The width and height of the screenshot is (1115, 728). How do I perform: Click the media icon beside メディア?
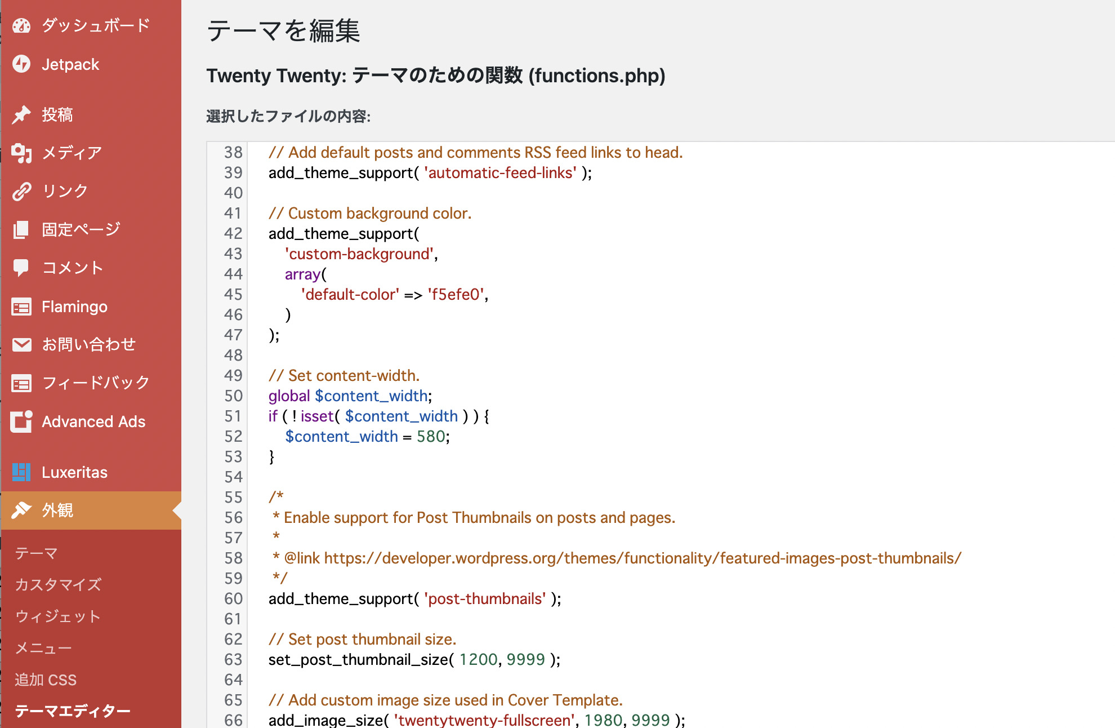tap(21, 153)
